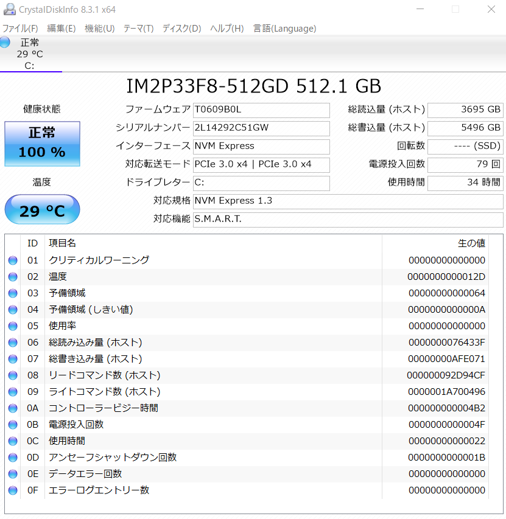Click total host writes value 5496 GB
Viewport: 506px width, 519px height.
[465, 128]
